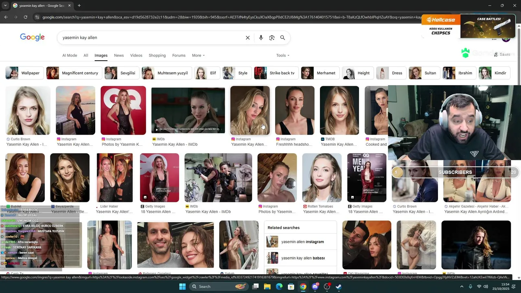Open the Beyazperde image result
521x293 pixels.
[x=70, y=177]
